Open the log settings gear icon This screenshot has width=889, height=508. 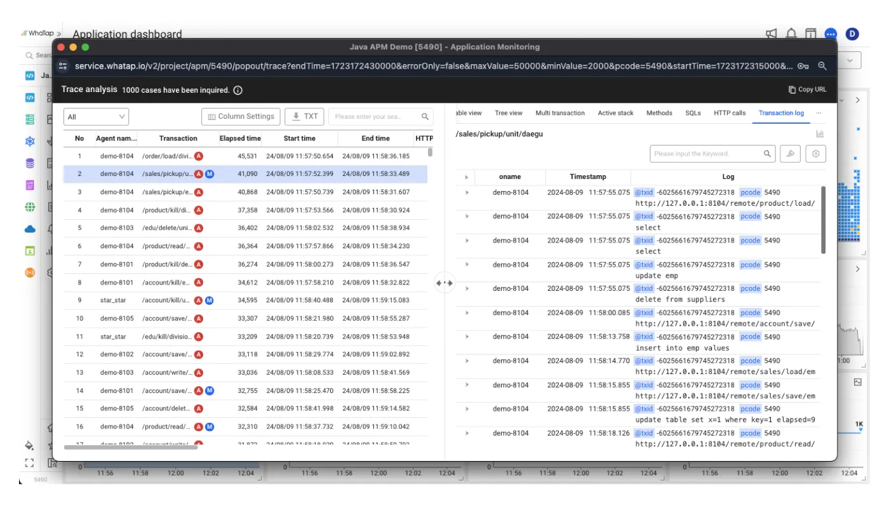point(816,154)
